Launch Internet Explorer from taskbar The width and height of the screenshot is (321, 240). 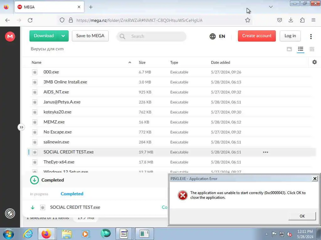(x=28, y=234)
